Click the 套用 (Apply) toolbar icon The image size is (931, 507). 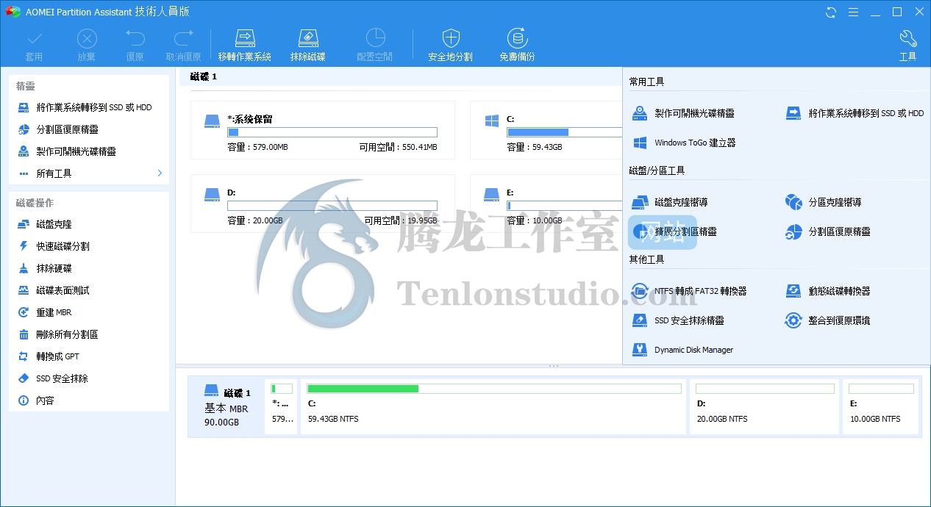[34, 45]
